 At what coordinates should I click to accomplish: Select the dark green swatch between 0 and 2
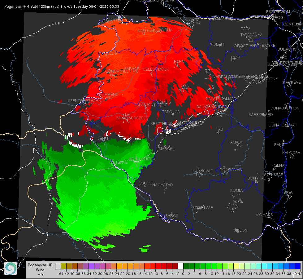[x=186, y=266]
